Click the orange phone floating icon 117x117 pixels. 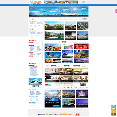[x=113, y=111]
